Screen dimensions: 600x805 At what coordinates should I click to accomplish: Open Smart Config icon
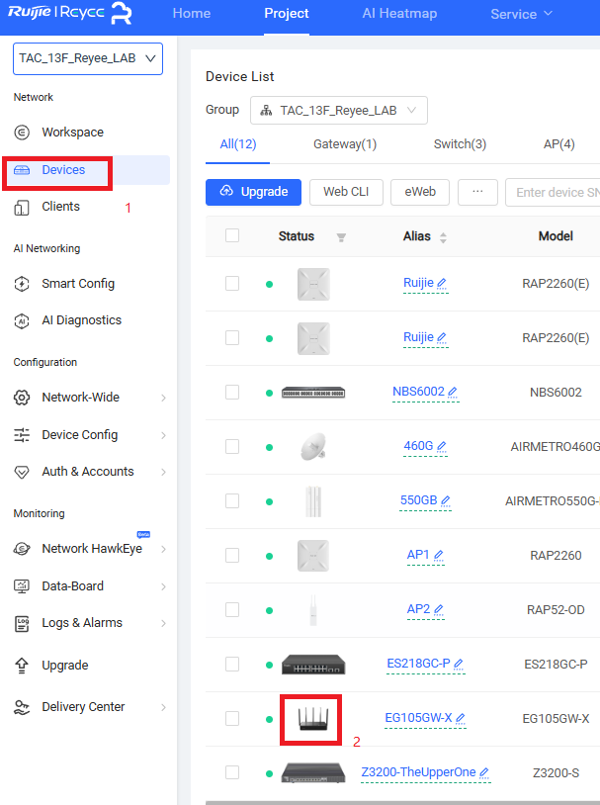(x=22, y=284)
